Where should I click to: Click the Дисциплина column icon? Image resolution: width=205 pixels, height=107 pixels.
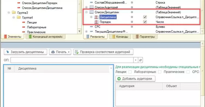point(96,17)
